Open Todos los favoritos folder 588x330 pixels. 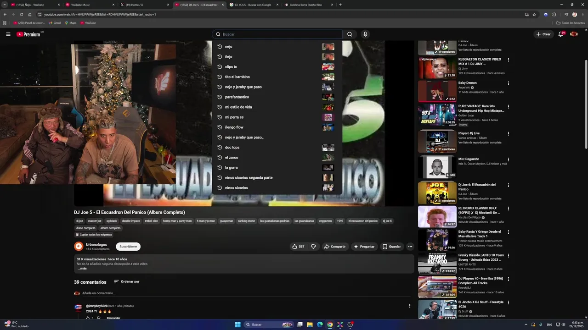[571, 23]
